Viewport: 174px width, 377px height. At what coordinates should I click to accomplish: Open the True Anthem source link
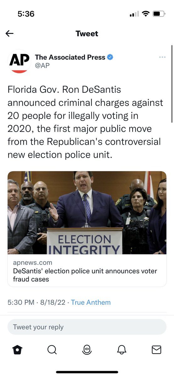(x=91, y=303)
